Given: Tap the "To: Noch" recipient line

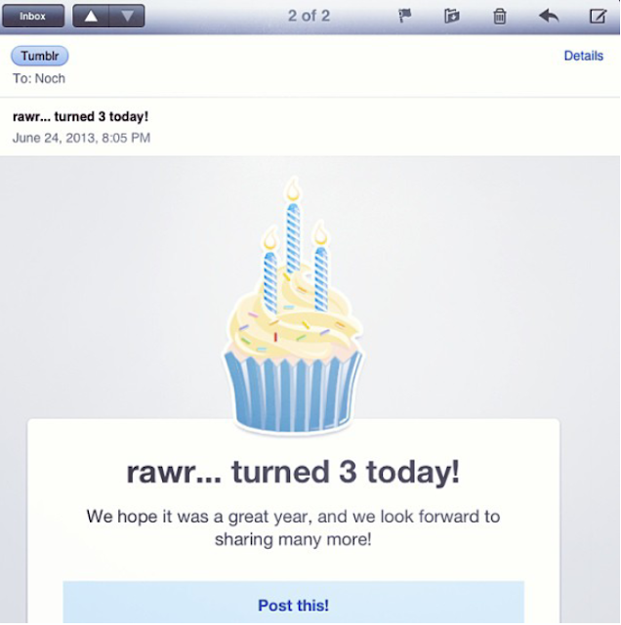Looking at the screenshot, I should click(39, 78).
